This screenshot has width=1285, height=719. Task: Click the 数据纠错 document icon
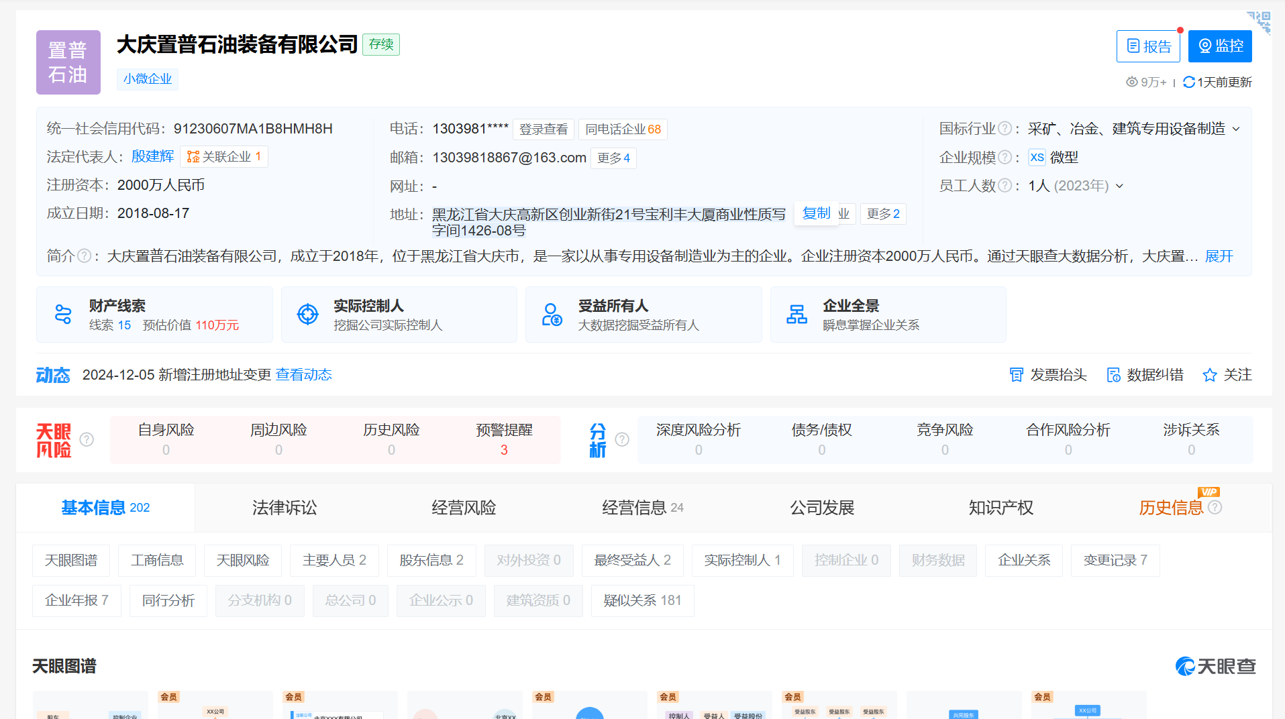[x=1113, y=374]
